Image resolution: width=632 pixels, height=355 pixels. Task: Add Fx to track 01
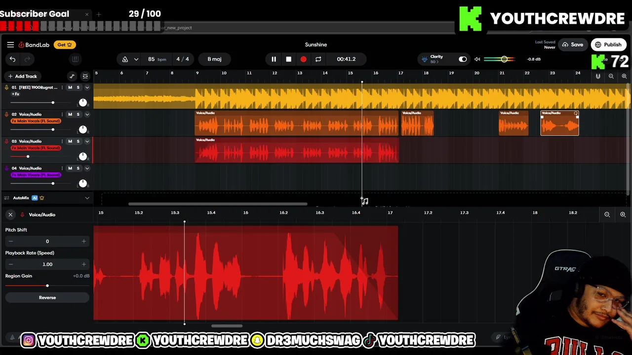click(x=16, y=94)
